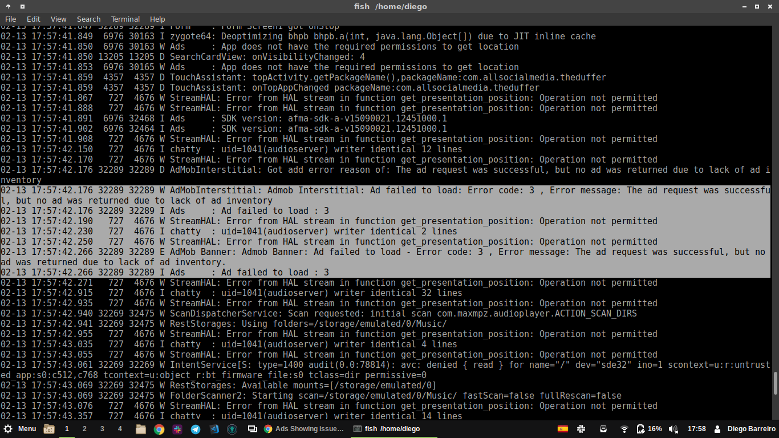Click the chatty identical 12 lines entry

(x=231, y=149)
